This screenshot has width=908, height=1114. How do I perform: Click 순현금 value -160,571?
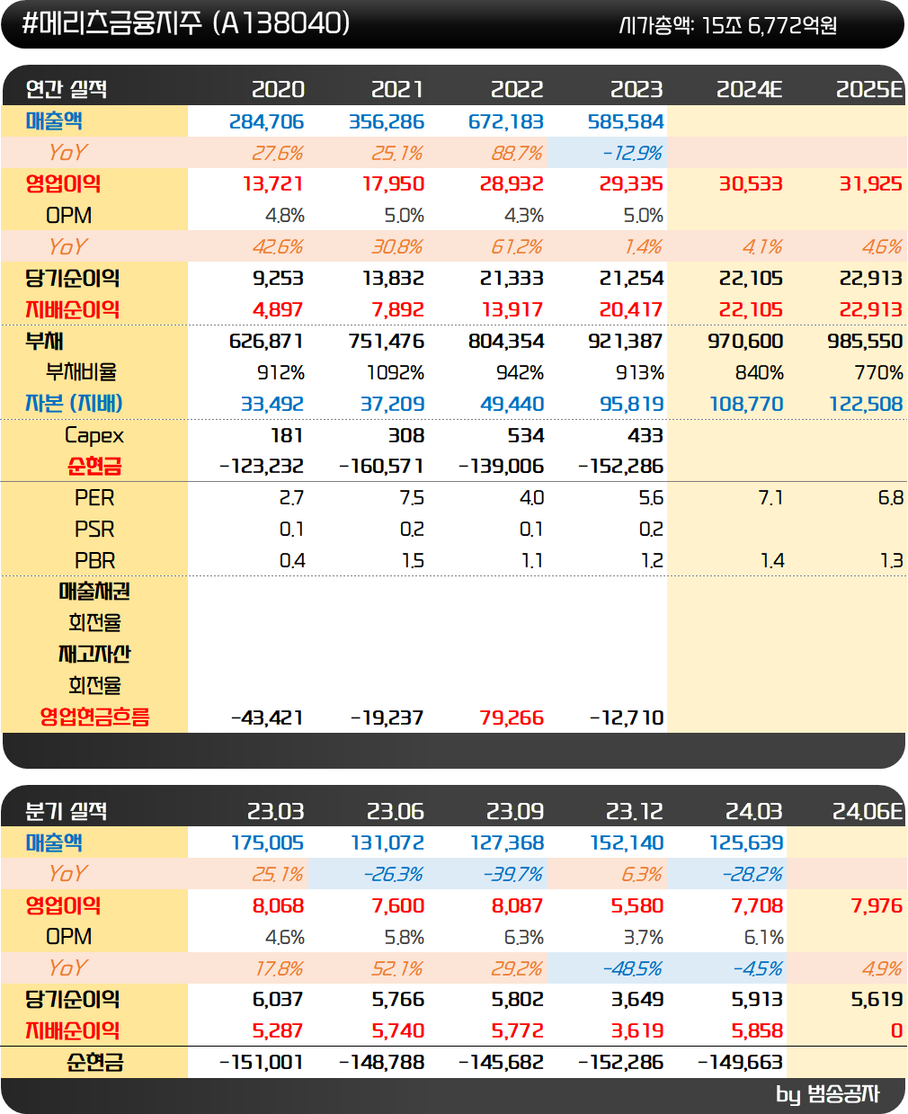click(x=381, y=467)
